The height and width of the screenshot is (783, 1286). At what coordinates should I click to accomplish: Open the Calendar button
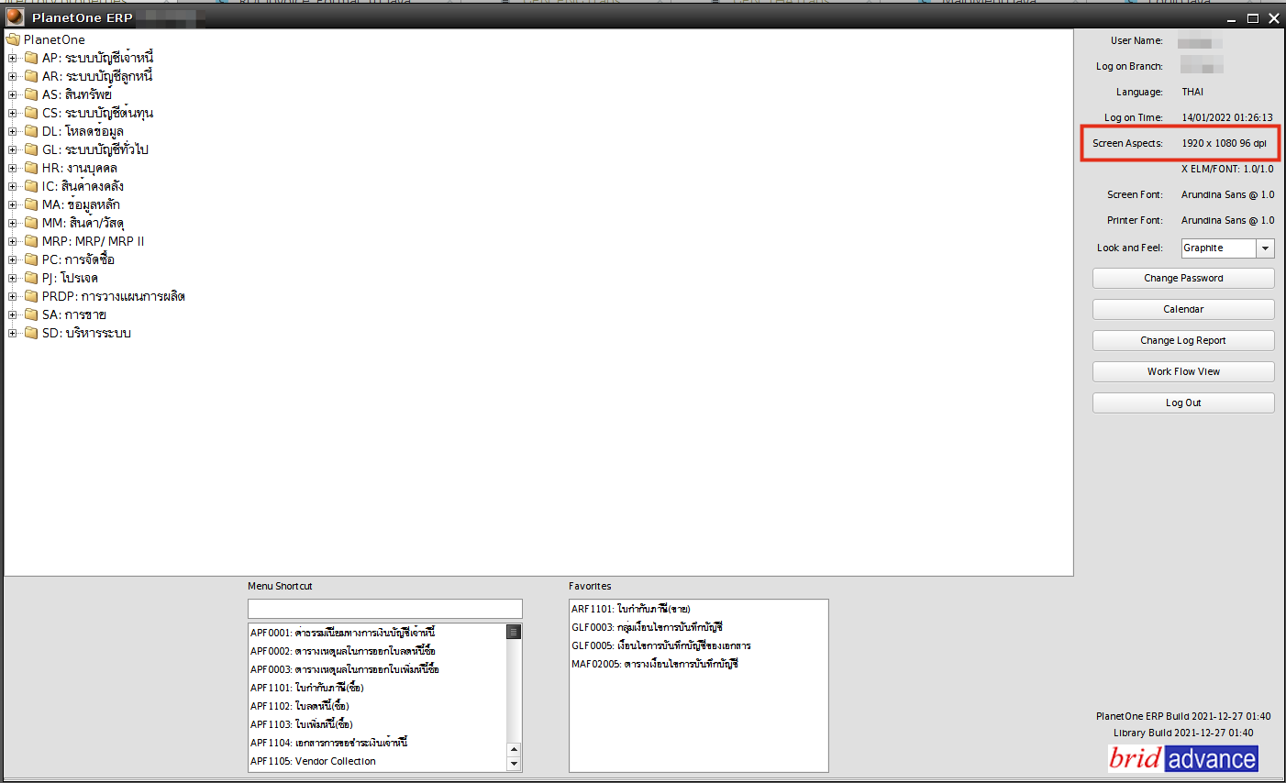coord(1183,309)
